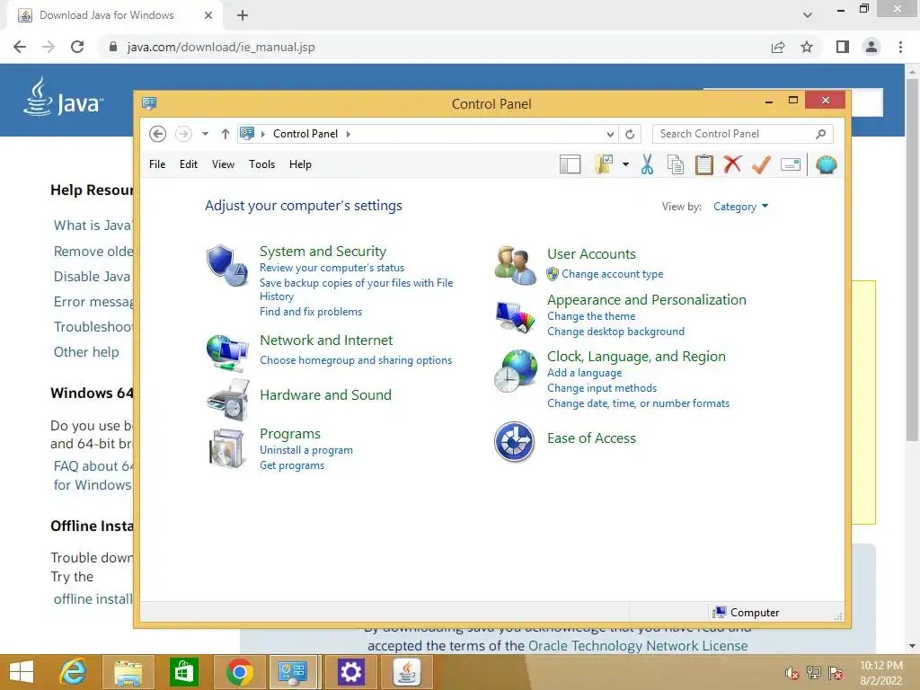
Task: Click taskbar clock showing 10:12 PM
Action: pyautogui.click(x=880, y=672)
